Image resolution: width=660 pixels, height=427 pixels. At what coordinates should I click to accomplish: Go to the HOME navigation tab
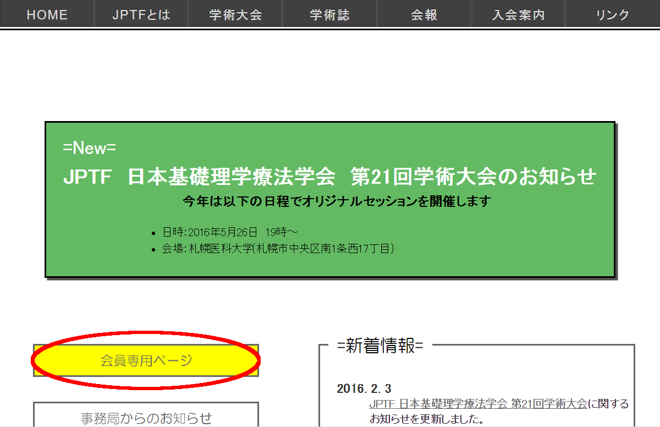click(47, 15)
